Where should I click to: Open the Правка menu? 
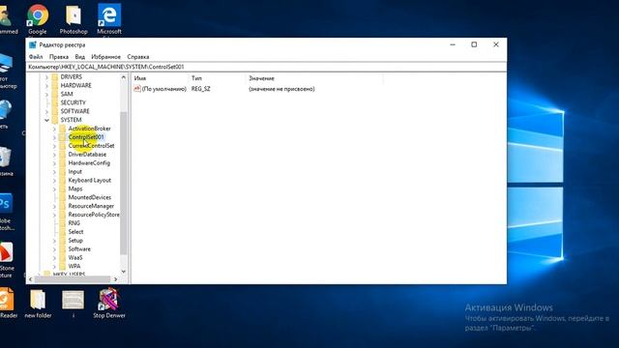[58, 57]
